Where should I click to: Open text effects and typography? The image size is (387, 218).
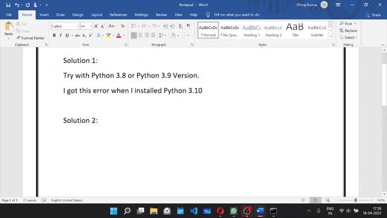(99, 36)
